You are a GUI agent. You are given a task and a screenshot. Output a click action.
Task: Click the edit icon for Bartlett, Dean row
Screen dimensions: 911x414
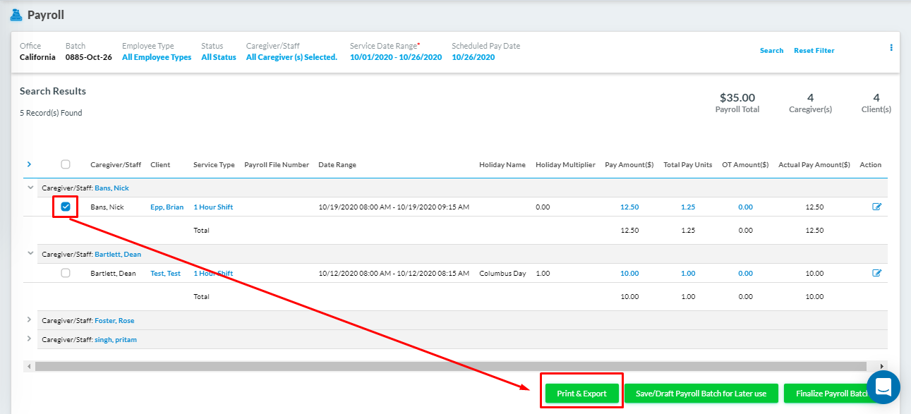coord(877,273)
